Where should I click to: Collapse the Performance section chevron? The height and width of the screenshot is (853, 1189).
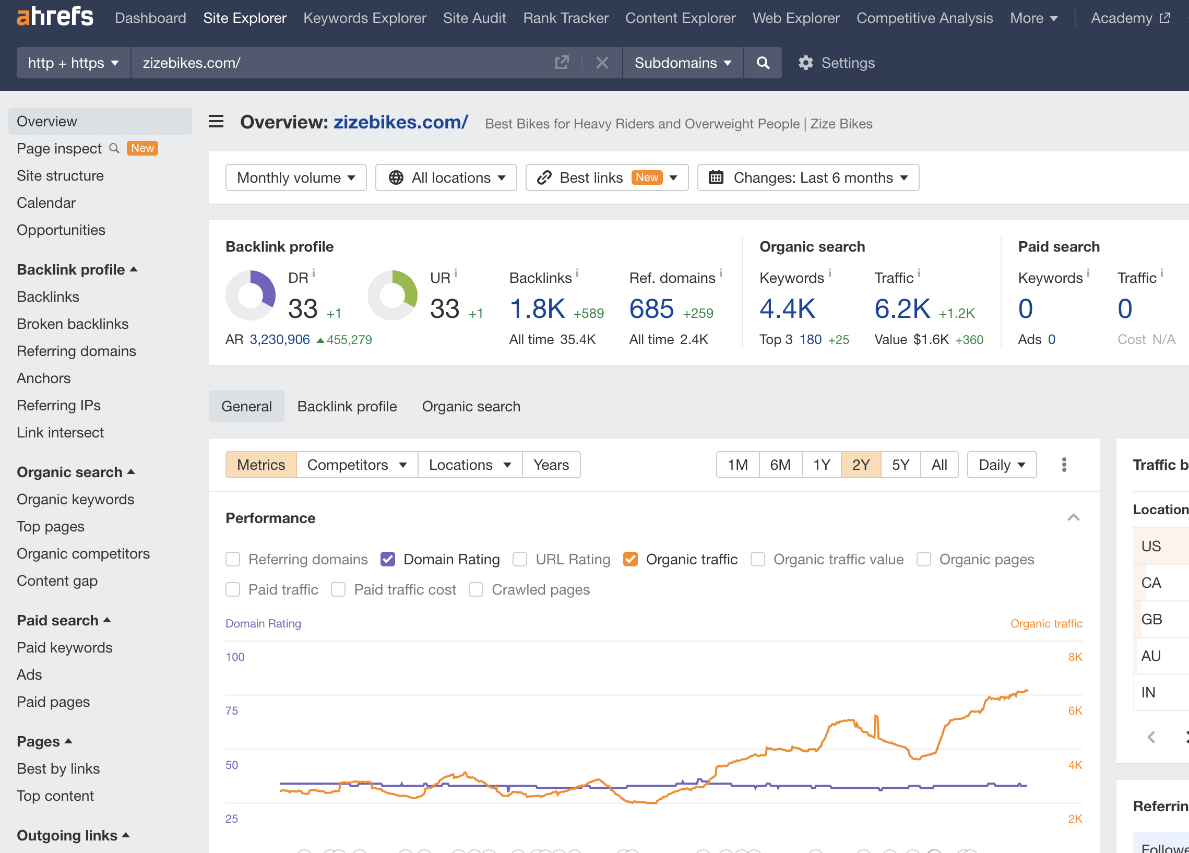(1073, 518)
